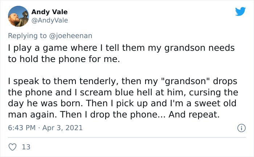Open the tweet info circle icon
This screenshot has width=254, height=157.
click(x=241, y=128)
